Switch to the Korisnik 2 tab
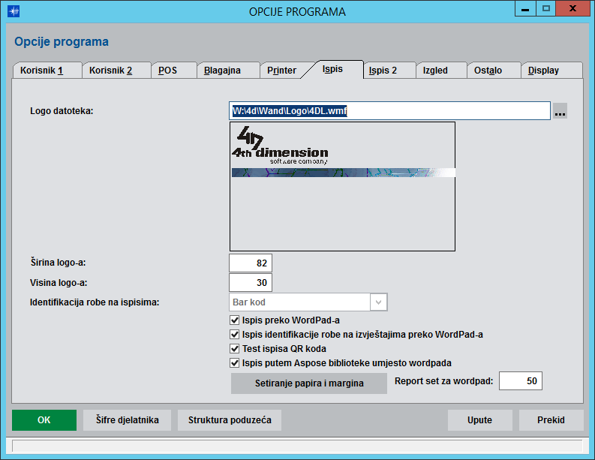Viewport: 595px width, 460px height. click(x=116, y=71)
